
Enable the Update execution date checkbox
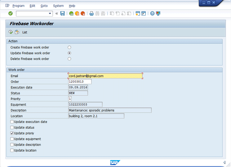tap(12, 122)
